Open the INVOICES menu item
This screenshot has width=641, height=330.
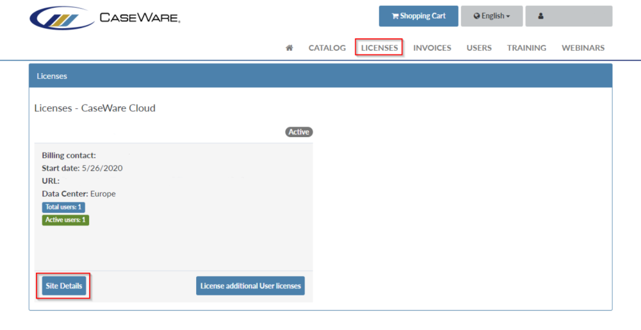point(432,48)
